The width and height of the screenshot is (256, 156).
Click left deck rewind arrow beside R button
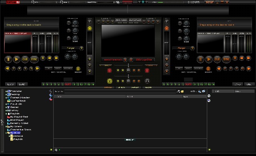pyautogui.click(x=50, y=58)
